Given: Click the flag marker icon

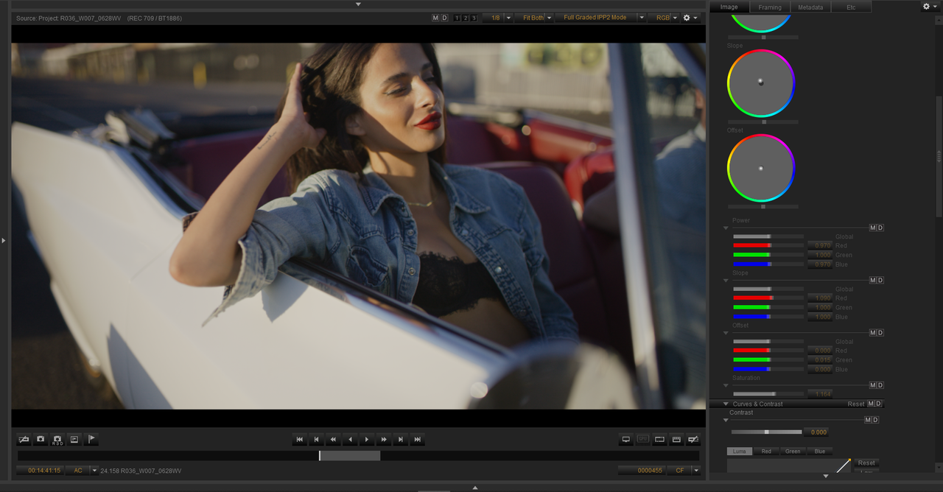Looking at the screenshot, I should [x=91, y=440].
